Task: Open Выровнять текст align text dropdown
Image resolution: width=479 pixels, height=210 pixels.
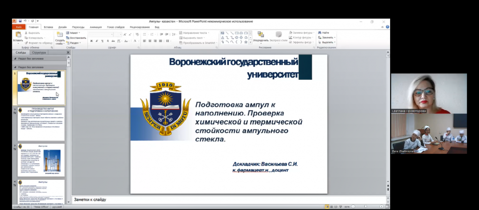Action: coord(192,38)
